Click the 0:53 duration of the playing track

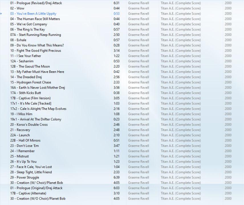click(x=117, y=14)
